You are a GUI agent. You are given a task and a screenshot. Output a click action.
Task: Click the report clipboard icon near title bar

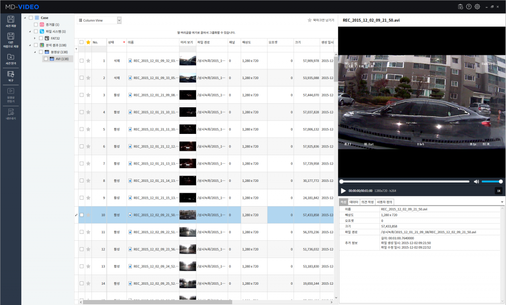click(461, 7)
